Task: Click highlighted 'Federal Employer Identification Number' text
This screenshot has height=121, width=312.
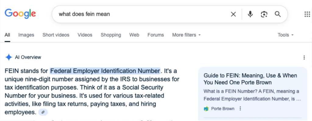Action: click(x=105, y=71)
